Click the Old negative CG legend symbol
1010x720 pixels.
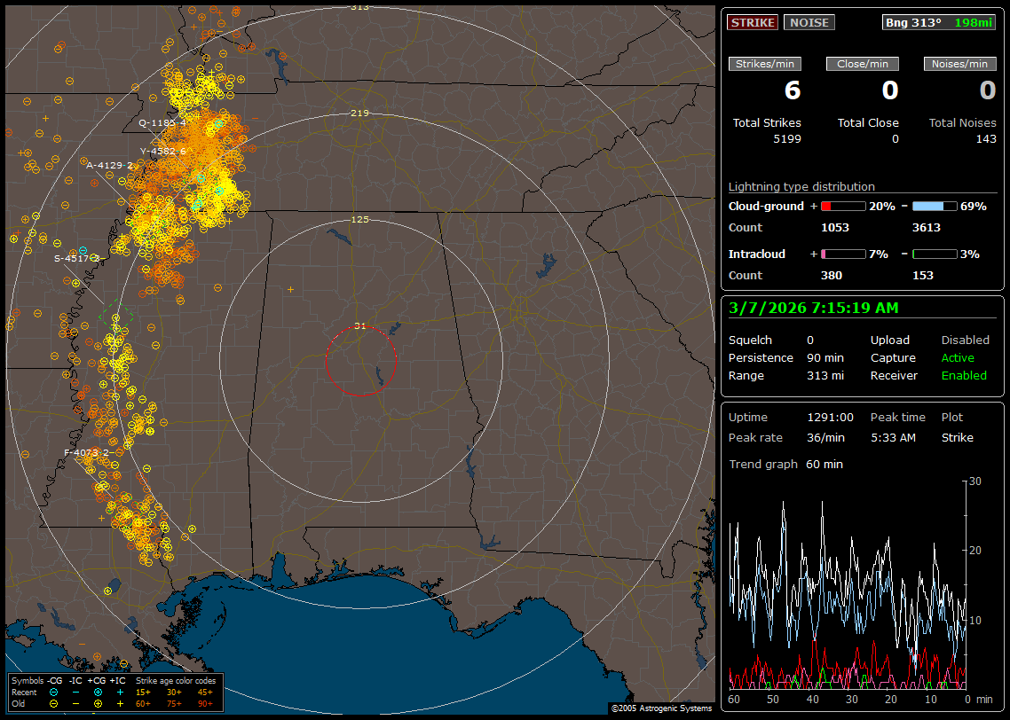54,703
